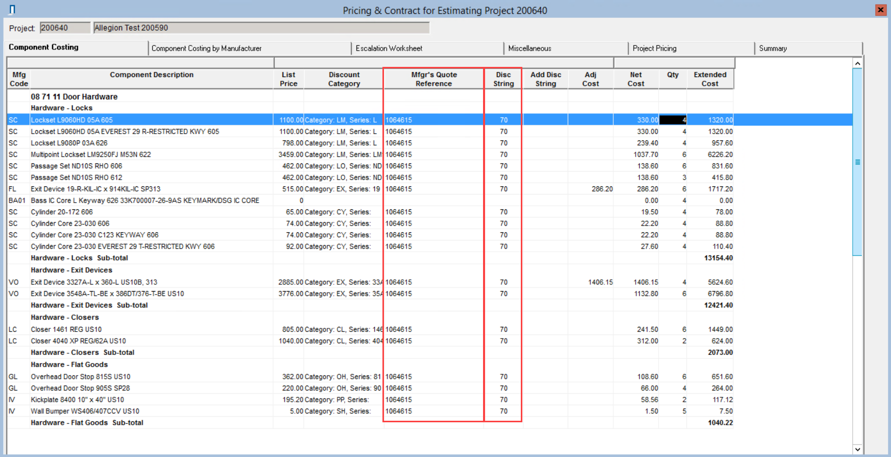
Task: Click list price 3459.00 cell
Action: 288,155
